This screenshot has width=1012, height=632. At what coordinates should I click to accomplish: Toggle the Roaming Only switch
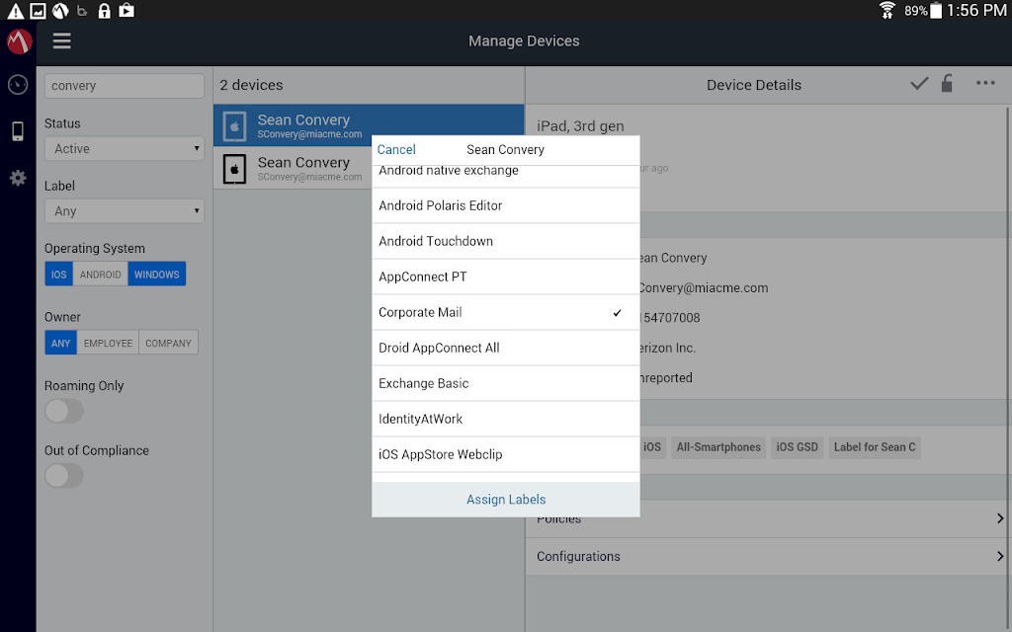[x=64, y=411]
